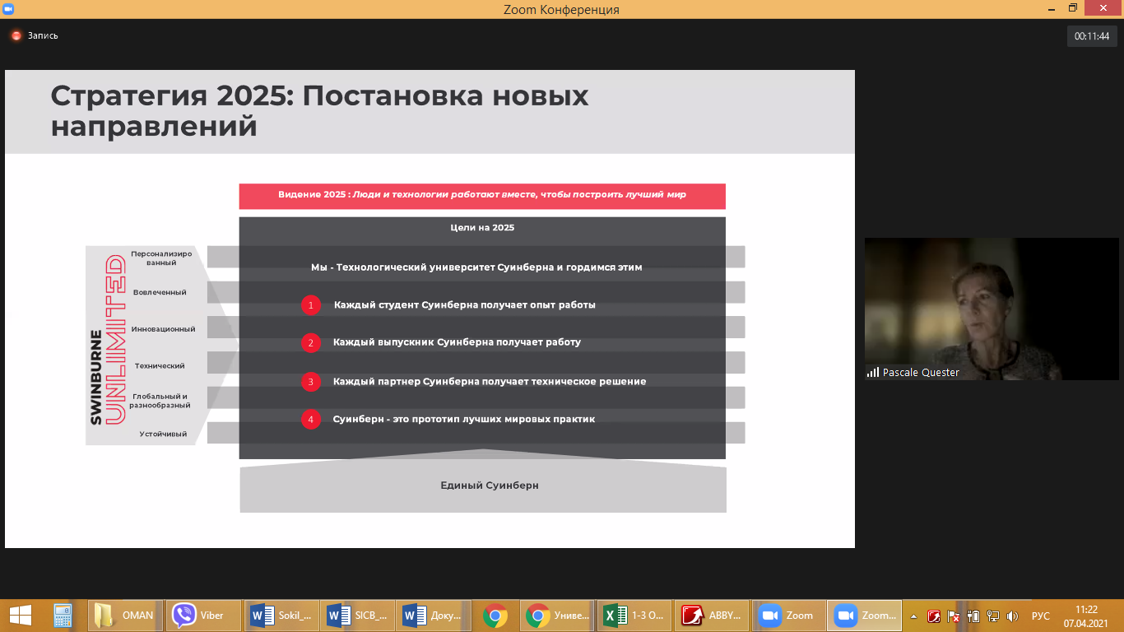This screenshot has width=1124, height=632.
Task: Click the red circle numbered 2
Action: (x=310, y=342)
